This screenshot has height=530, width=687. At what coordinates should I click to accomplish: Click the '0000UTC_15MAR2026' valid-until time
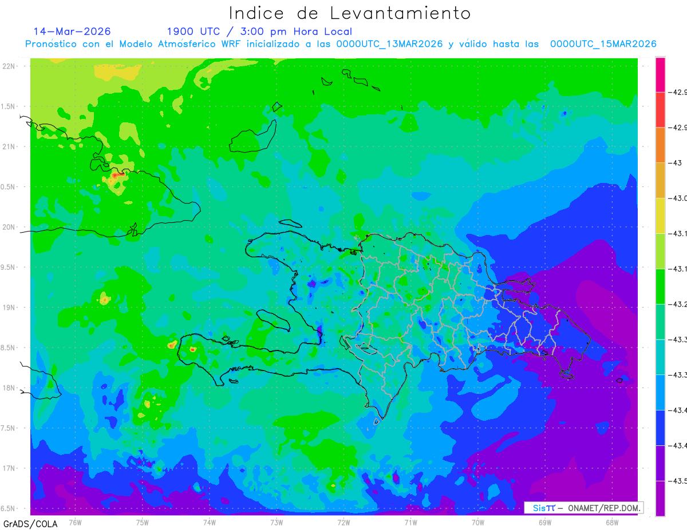603,44
